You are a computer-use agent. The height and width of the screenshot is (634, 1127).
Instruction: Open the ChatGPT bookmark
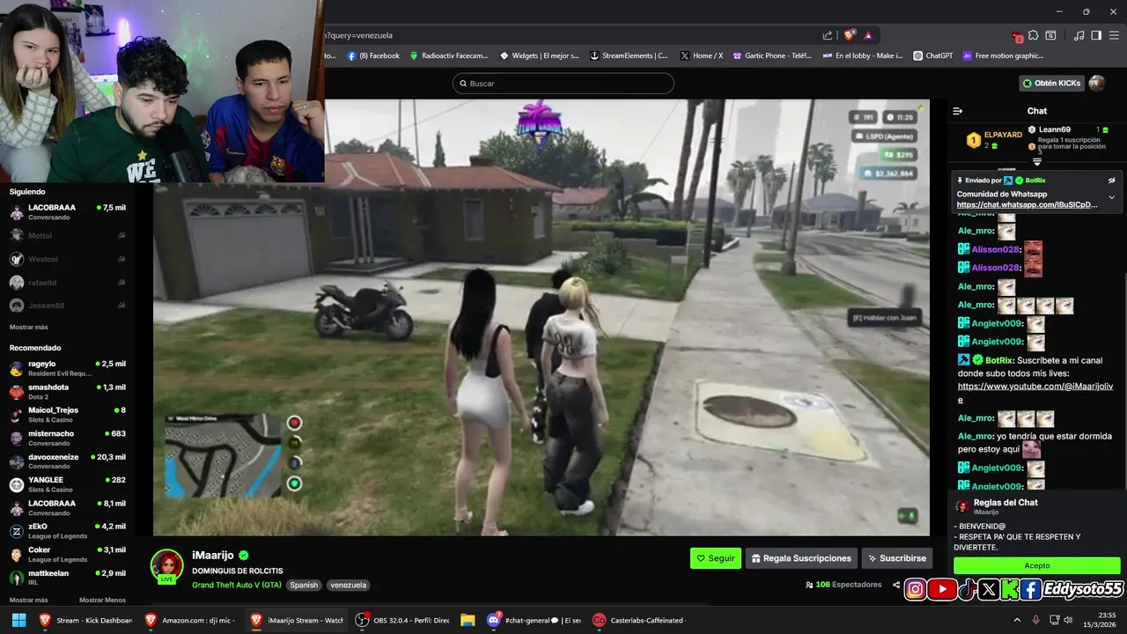[x=933, y=55]
